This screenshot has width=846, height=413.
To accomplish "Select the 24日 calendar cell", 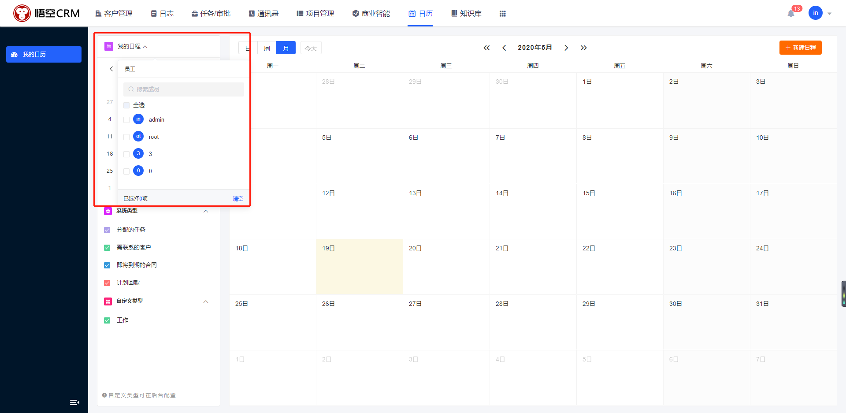I will [x=794, y=267].
